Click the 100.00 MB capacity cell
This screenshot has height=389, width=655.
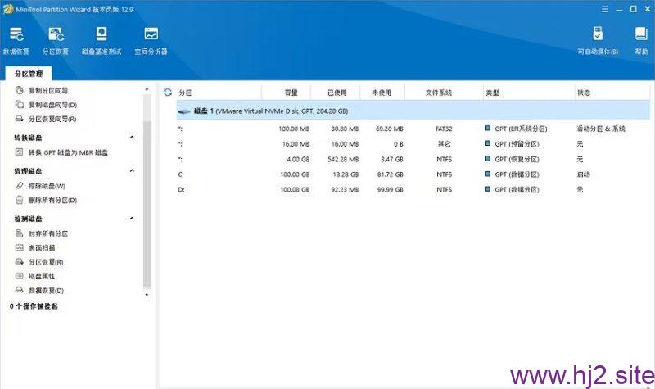[x=294, y=129]
